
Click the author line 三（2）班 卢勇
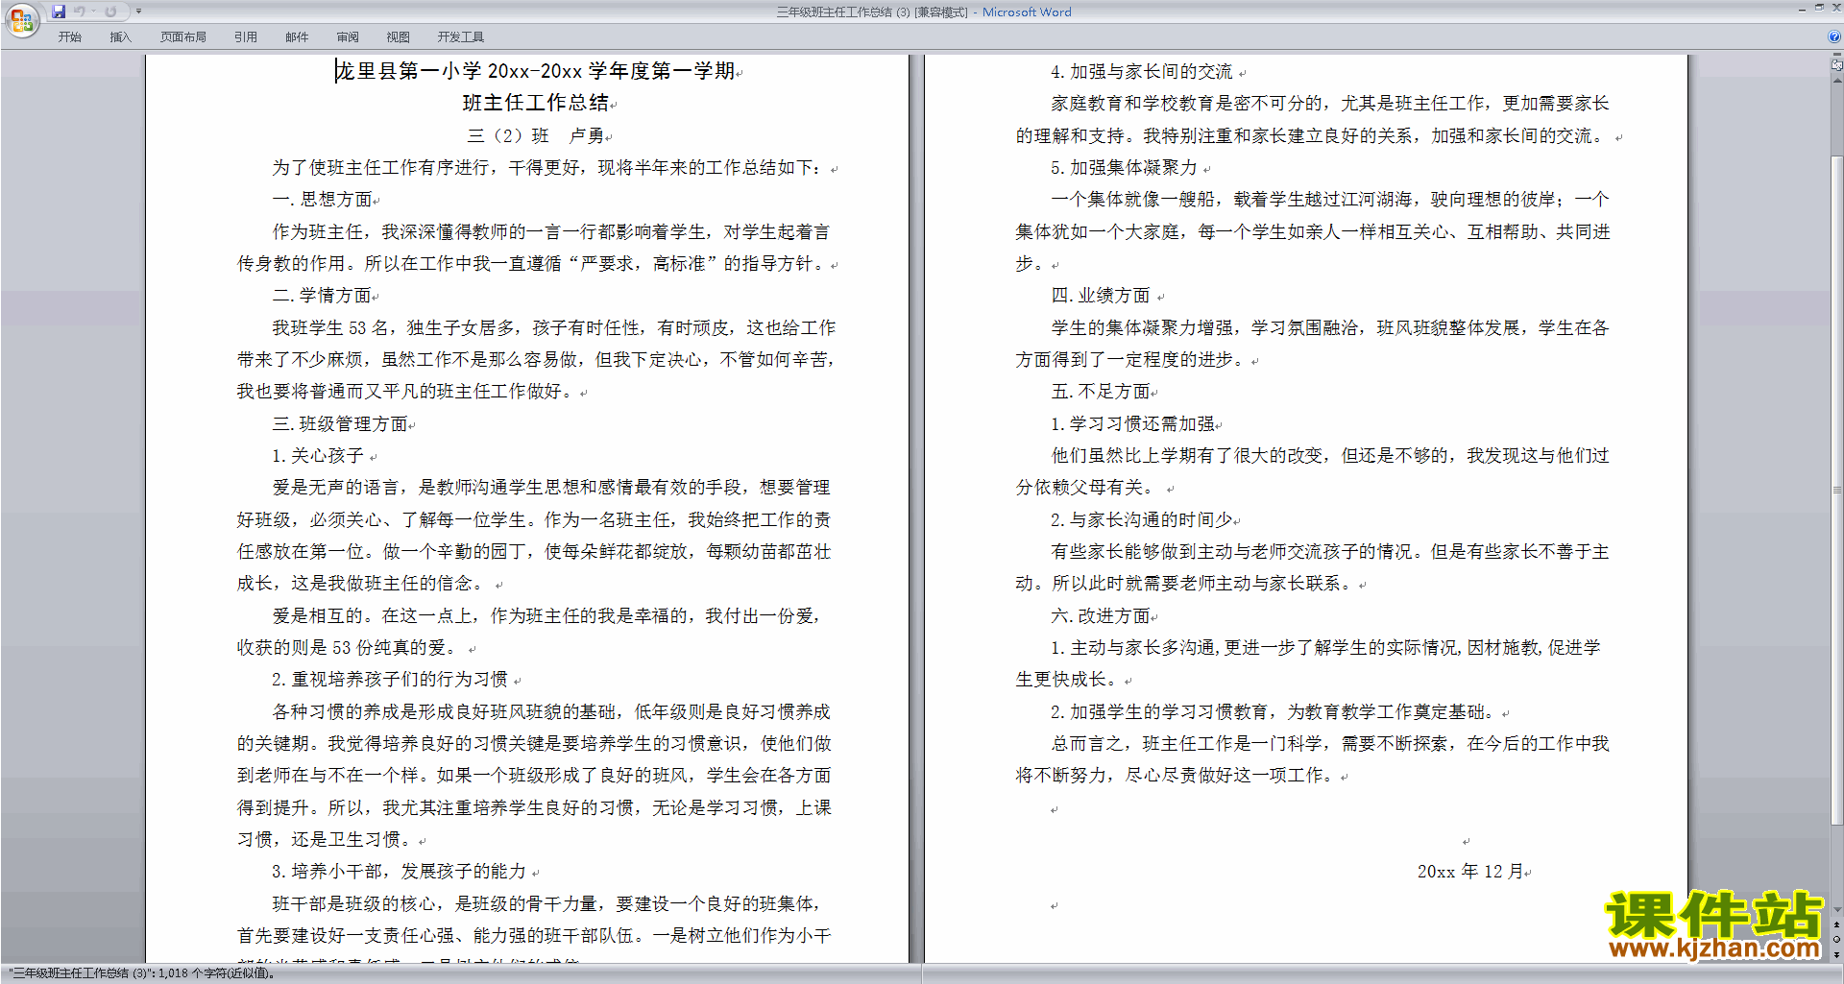(x=536, y=135)
